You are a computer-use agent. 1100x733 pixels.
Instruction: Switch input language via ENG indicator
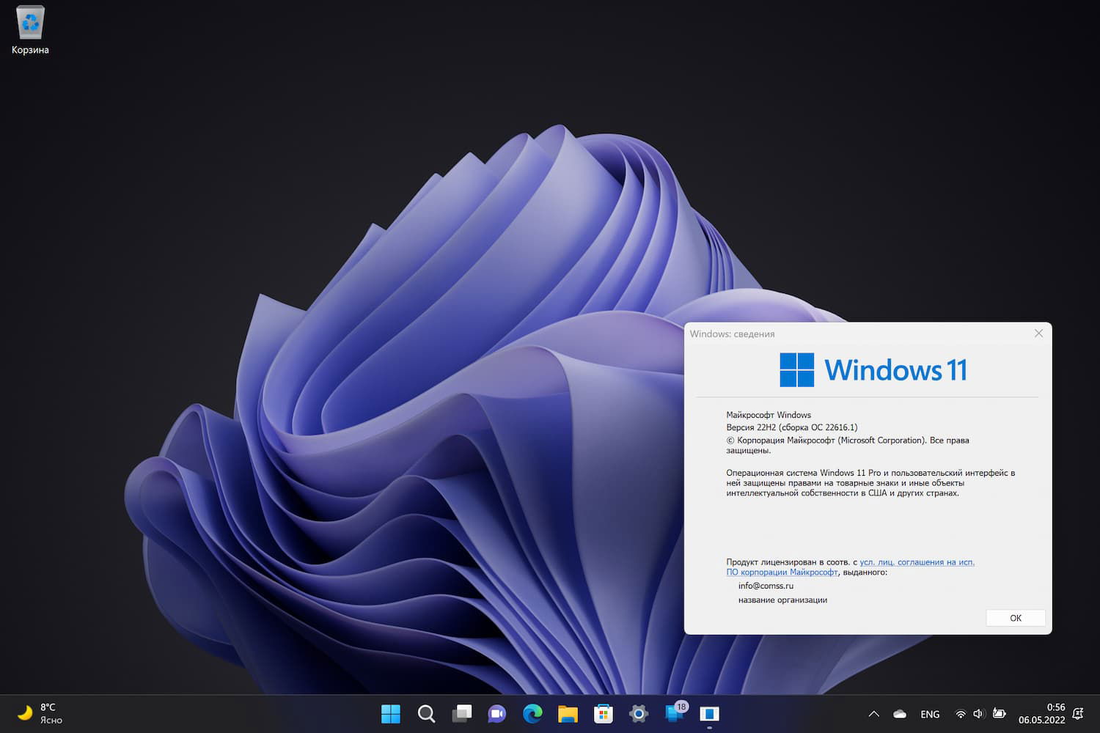pos(930,714)
